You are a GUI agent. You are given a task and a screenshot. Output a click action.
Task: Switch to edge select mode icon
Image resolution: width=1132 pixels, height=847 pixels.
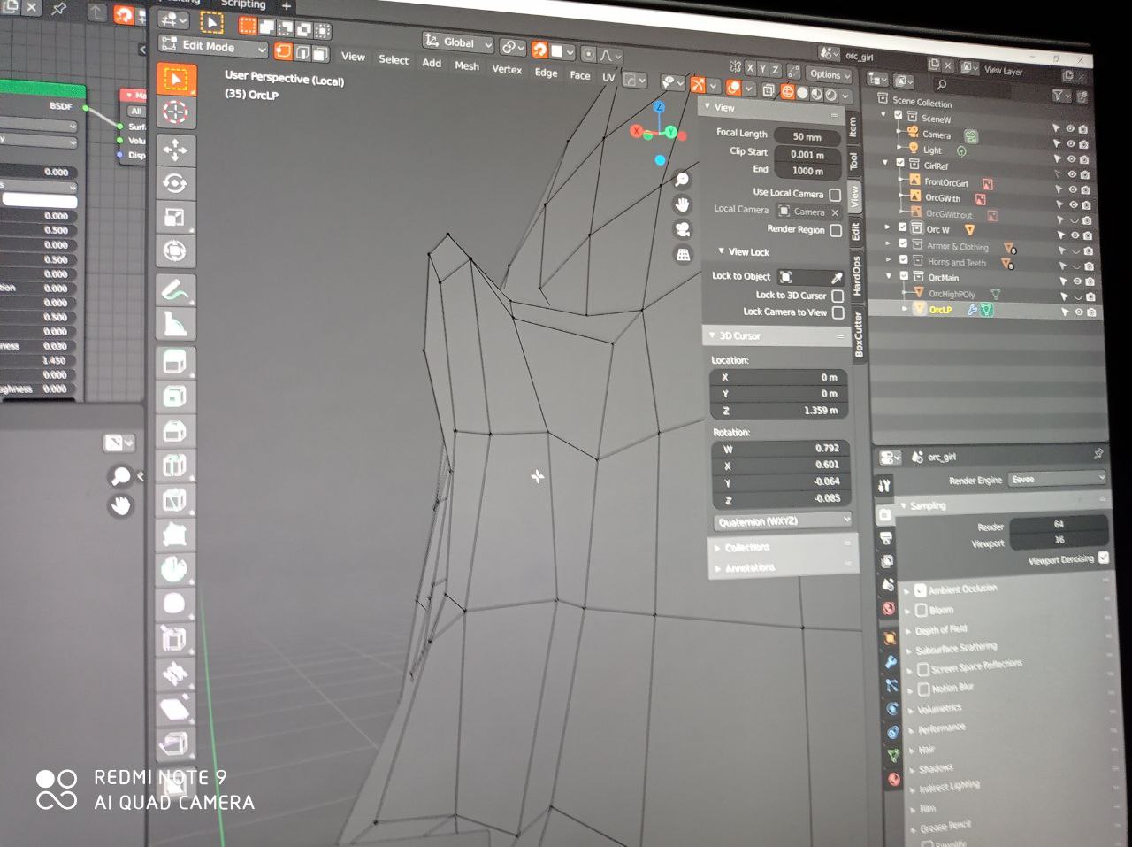302,53
